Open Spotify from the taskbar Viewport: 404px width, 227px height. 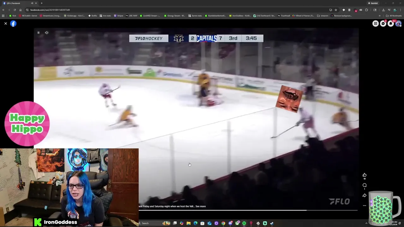point(244,223)
